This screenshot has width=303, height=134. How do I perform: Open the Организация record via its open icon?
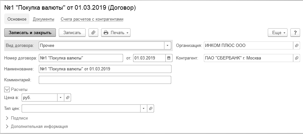click(x=297, y=46)
